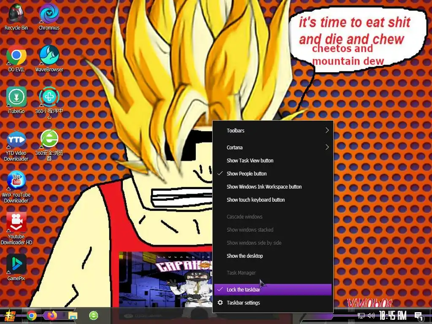
Task: Open the network icon in the system tray
Action: [361, 316]
